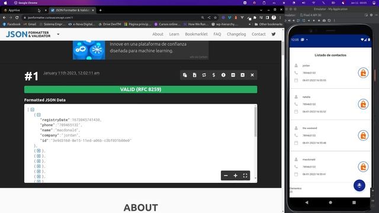Screen dimensions: 379x213
Task: Open dropdown arrow beside JSON Formatter logo
Action: tap(58, 34)
